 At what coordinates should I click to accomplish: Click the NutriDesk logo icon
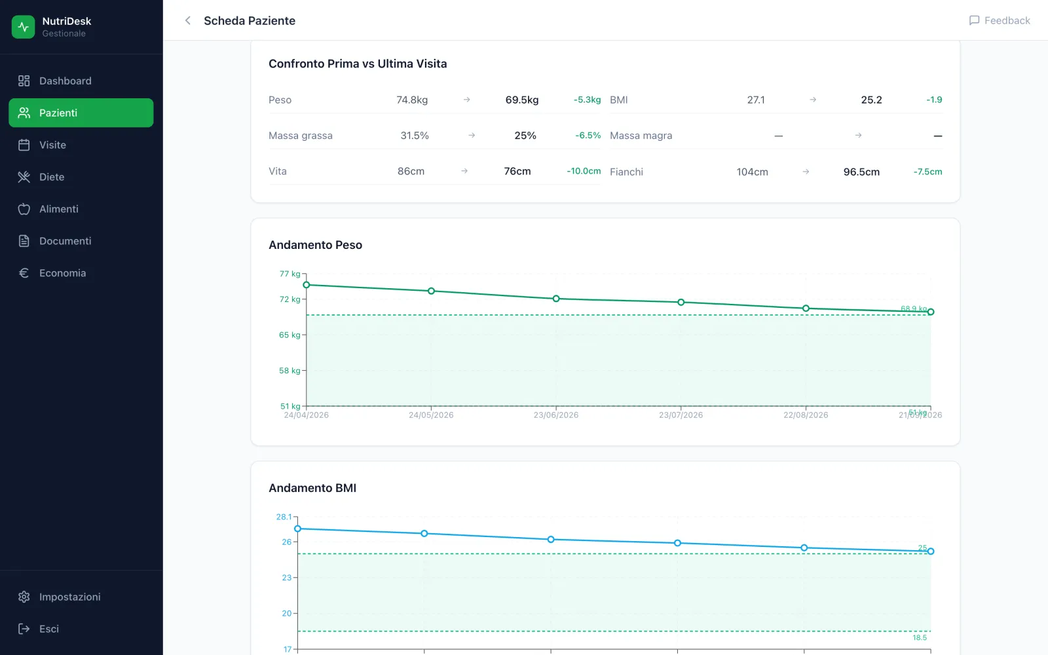tap(24, 27)
